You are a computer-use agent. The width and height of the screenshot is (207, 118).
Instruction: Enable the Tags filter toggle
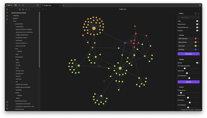[x=198, y=21]
